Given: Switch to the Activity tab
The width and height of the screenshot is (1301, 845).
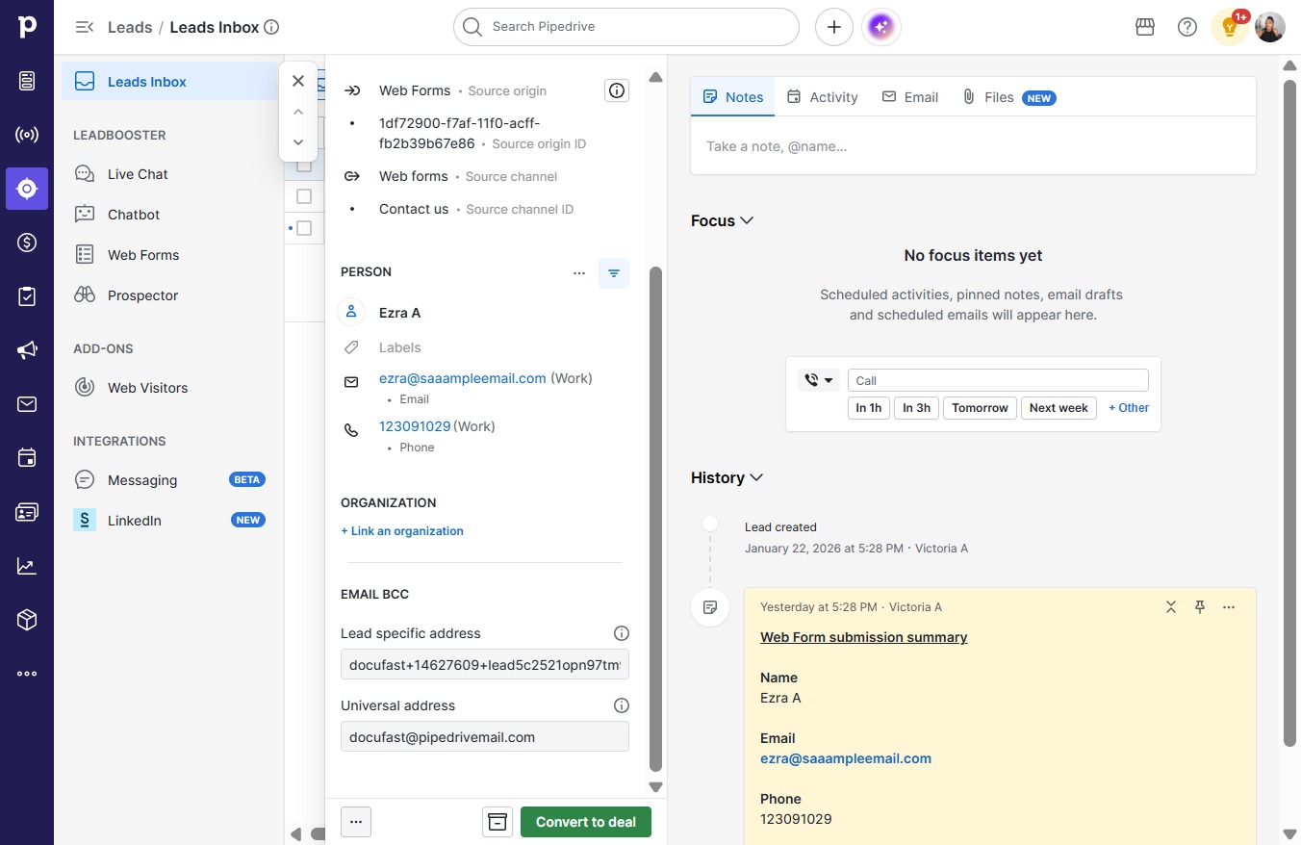Looking at the screenshot, I should click(x=822, y=97).
